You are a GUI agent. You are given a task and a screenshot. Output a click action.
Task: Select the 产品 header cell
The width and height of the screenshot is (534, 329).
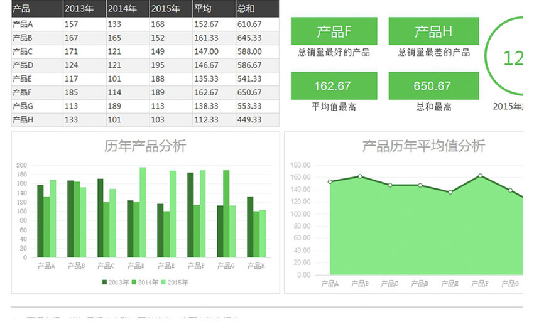37,9
